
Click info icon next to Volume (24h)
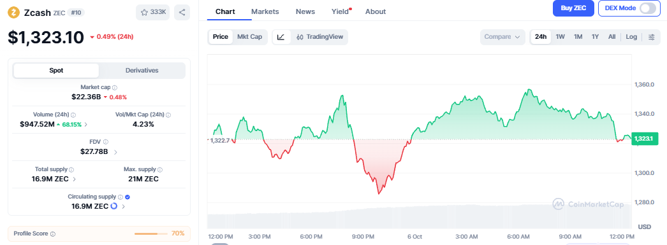coord(73,115)
